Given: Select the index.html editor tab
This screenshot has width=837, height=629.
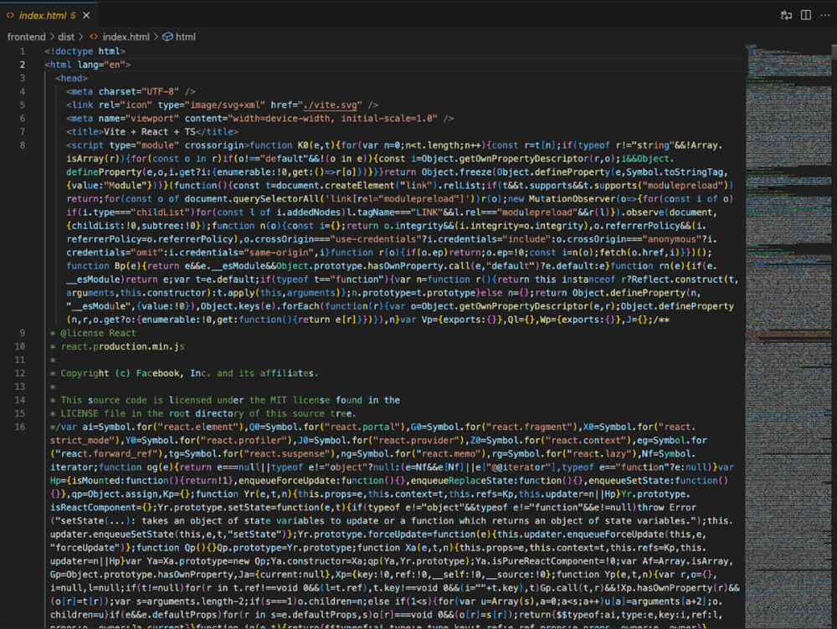Looking at the screenshot, I should point(48,15).
